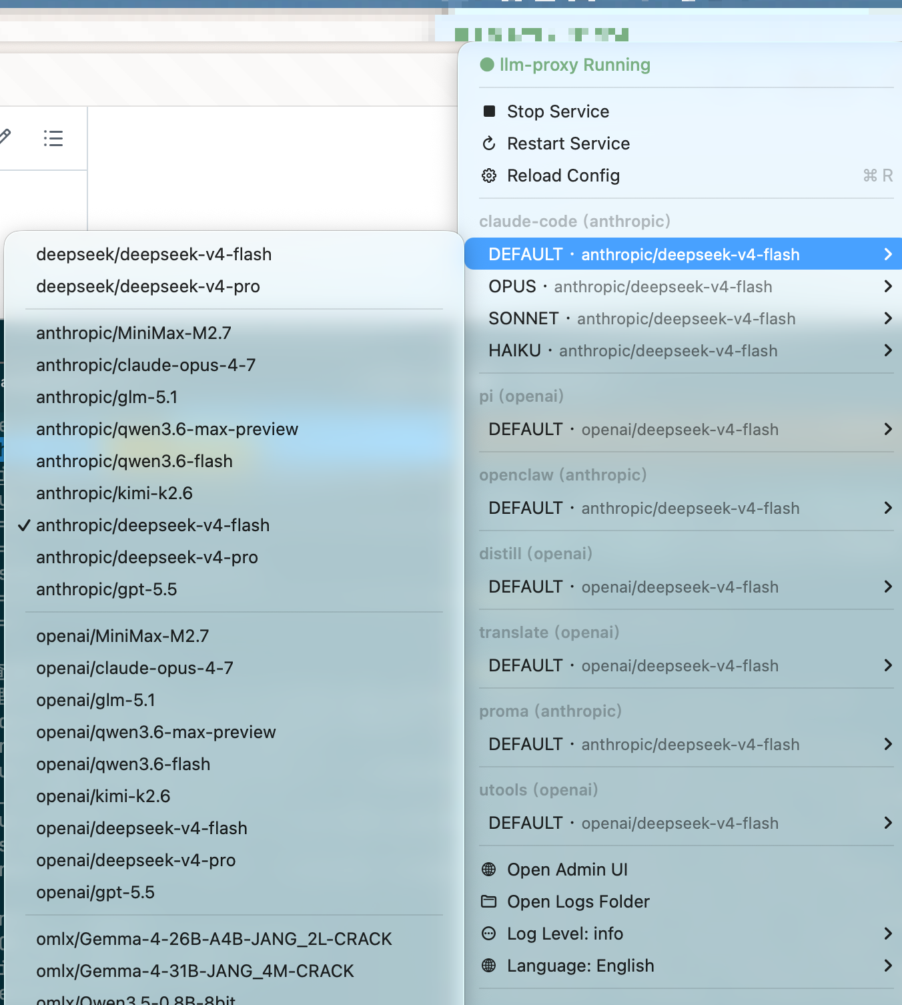Select the checked anthropic/deepseek-v4-flash model
Image resolution: width=902 pixels, height=1005 pixels.
pyautogui.click(x=234, y=525)
